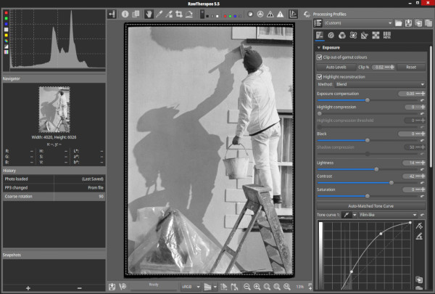Click the Reset button next to Clip %
Screen dimensions: 435x294
pyautogui.click(x=410, y=66)
